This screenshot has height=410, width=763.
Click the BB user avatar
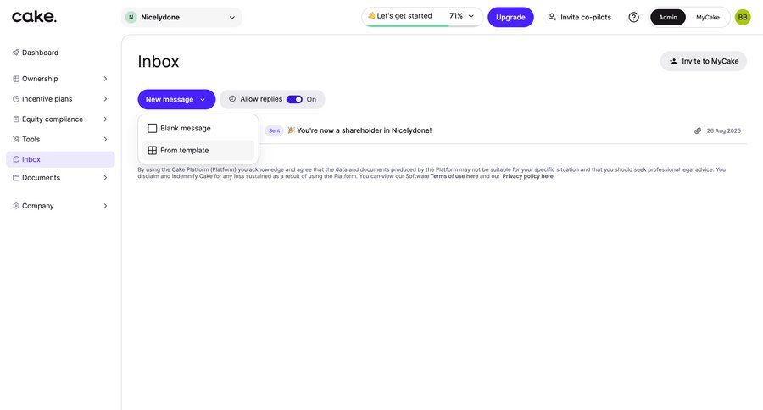click(743, 17)
